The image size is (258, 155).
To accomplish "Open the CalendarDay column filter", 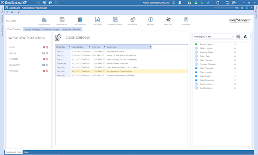I will point(89,47).
